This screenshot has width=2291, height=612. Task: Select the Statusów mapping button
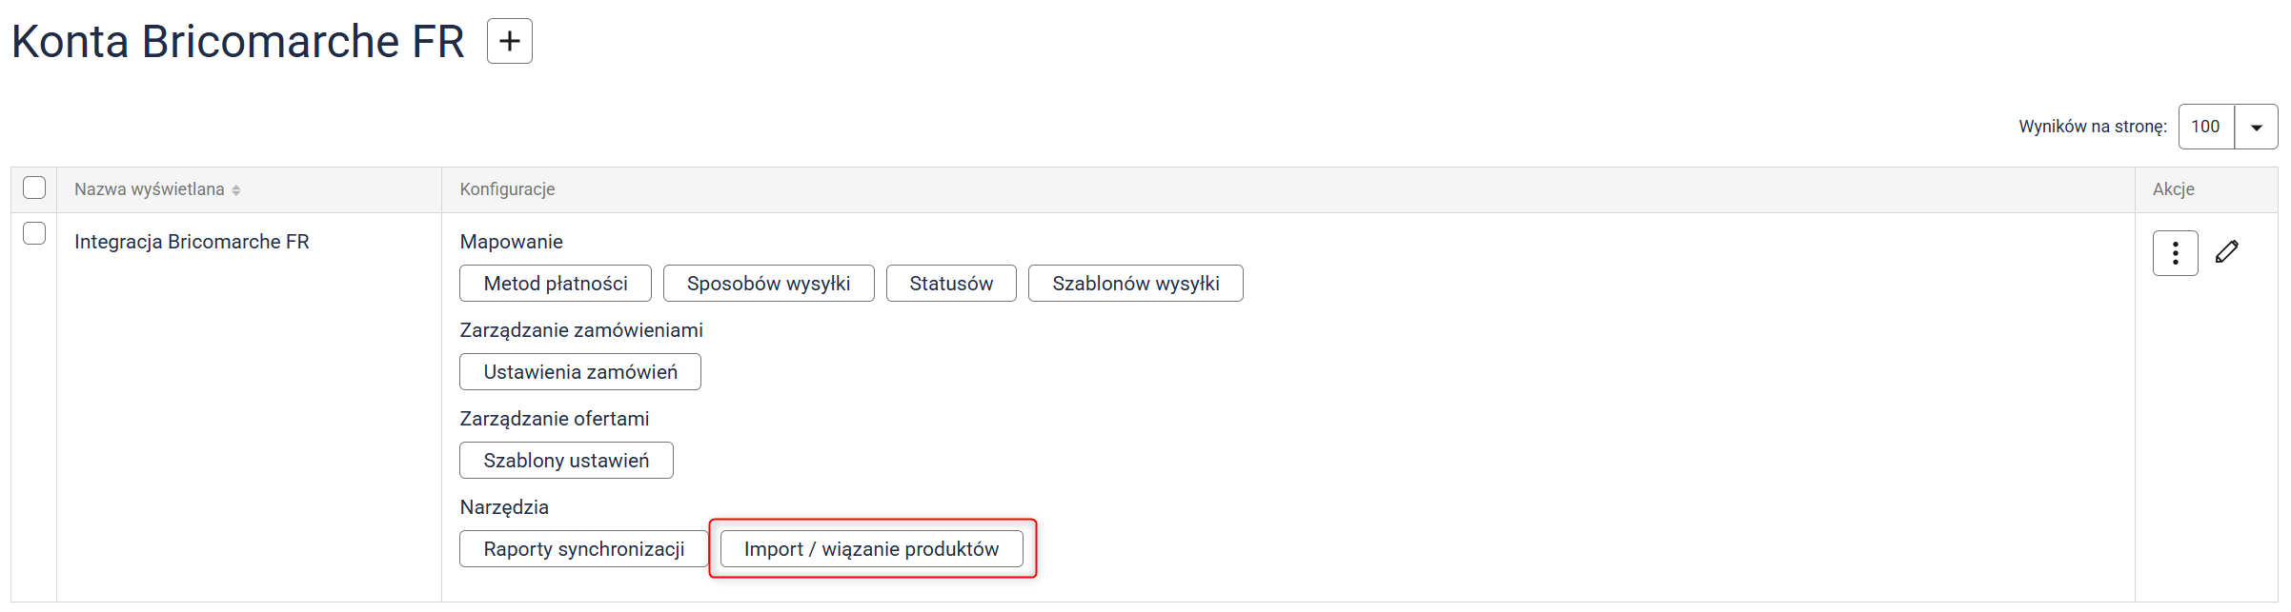[x=950, y=284]
